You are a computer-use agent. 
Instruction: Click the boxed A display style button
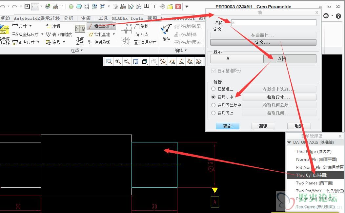(x=290, y=59)
